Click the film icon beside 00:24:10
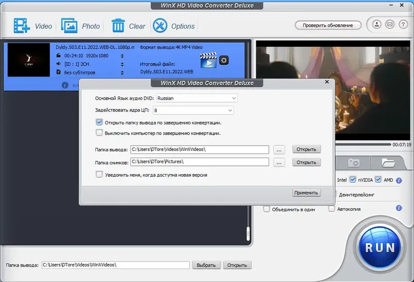The width and height of the screenshot is (414, 282). pyautogui.click(x=58, y=56)
